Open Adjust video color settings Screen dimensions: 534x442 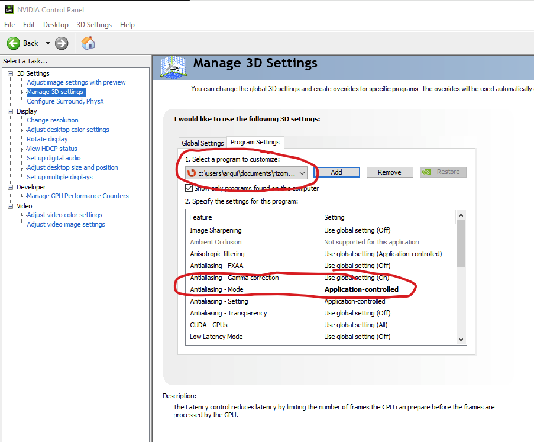[x=64, y=215]
